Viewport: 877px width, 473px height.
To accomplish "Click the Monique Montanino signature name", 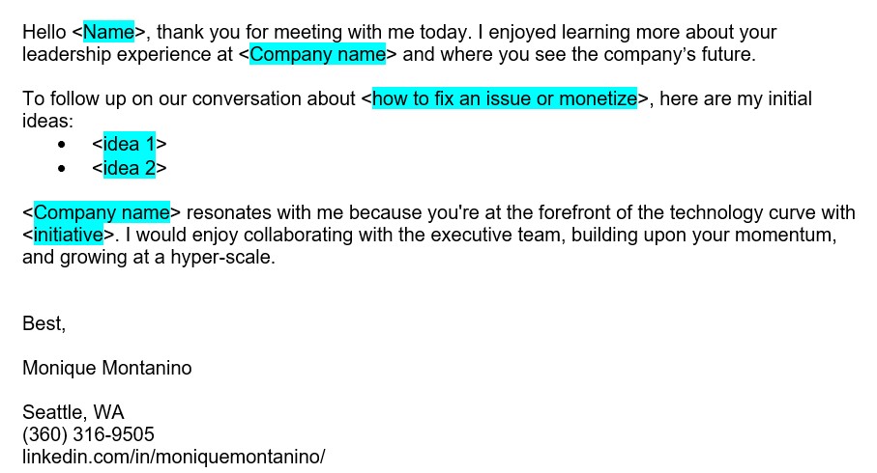I will click(106, 368).
